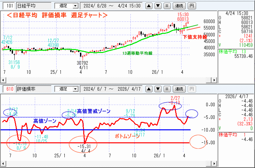Click the 連続 button in 評価損率 chart toolbar
Viewport: 255px width, 168px height.
[x=179, y=89]
